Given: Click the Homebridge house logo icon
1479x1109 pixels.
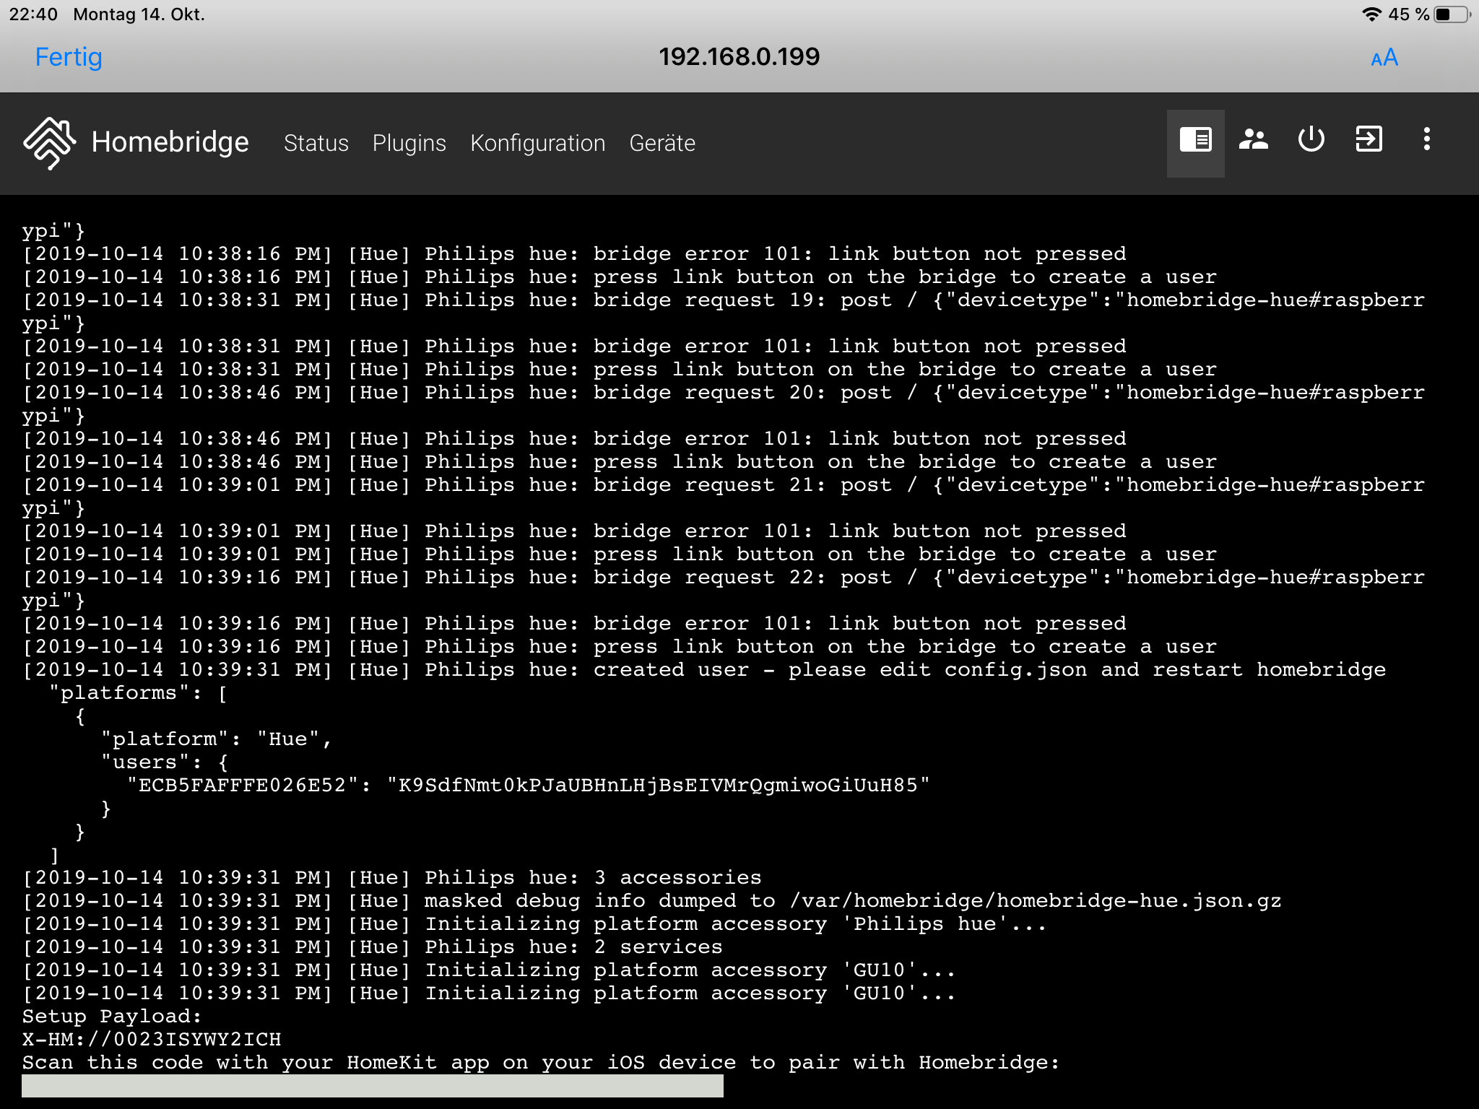Looking at the screenshot, I should point(49,142).
